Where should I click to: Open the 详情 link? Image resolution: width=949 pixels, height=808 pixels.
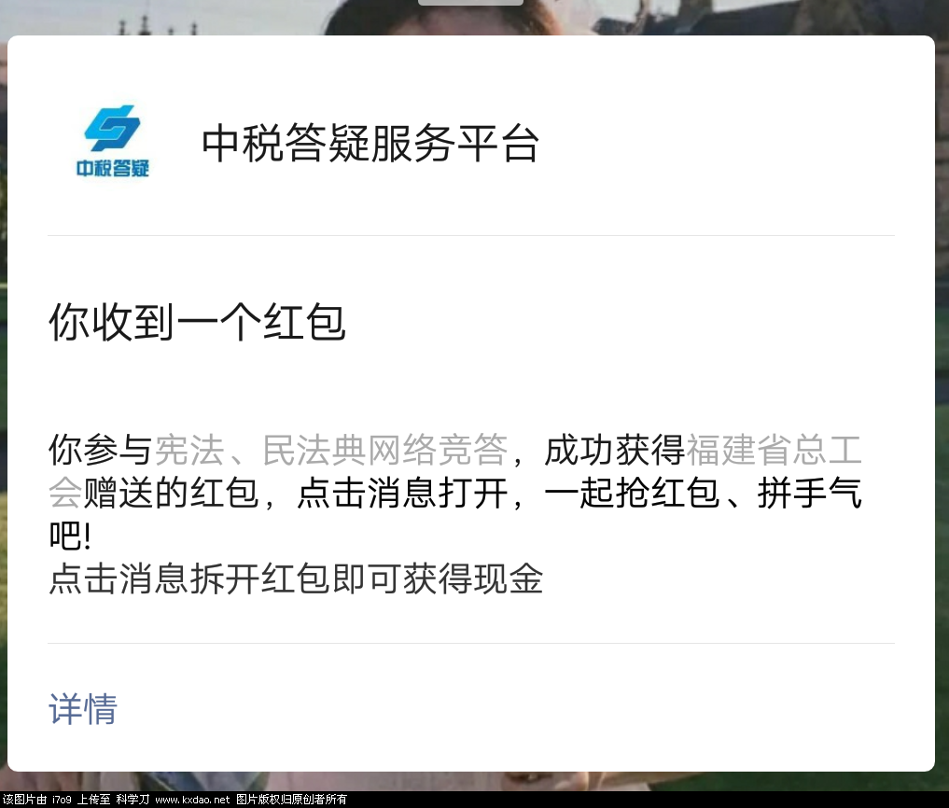[x=83, y=709]
